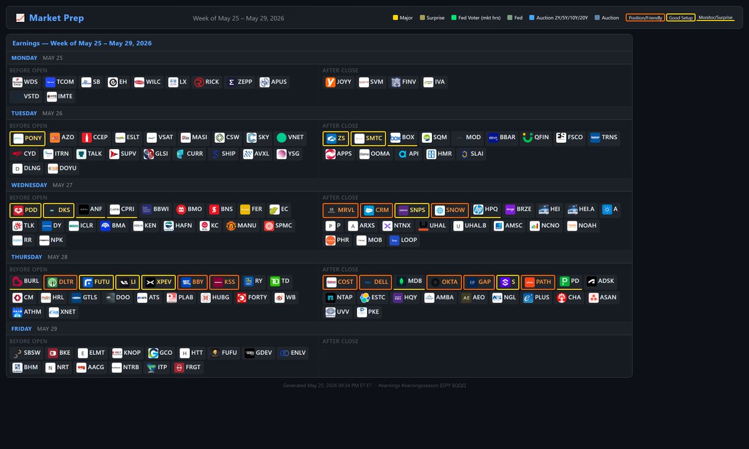Screen dimensions: 749x449
Task: Click the ENLV ticker text under Friday
Action: pyautogui.click(x=298, y=353)
